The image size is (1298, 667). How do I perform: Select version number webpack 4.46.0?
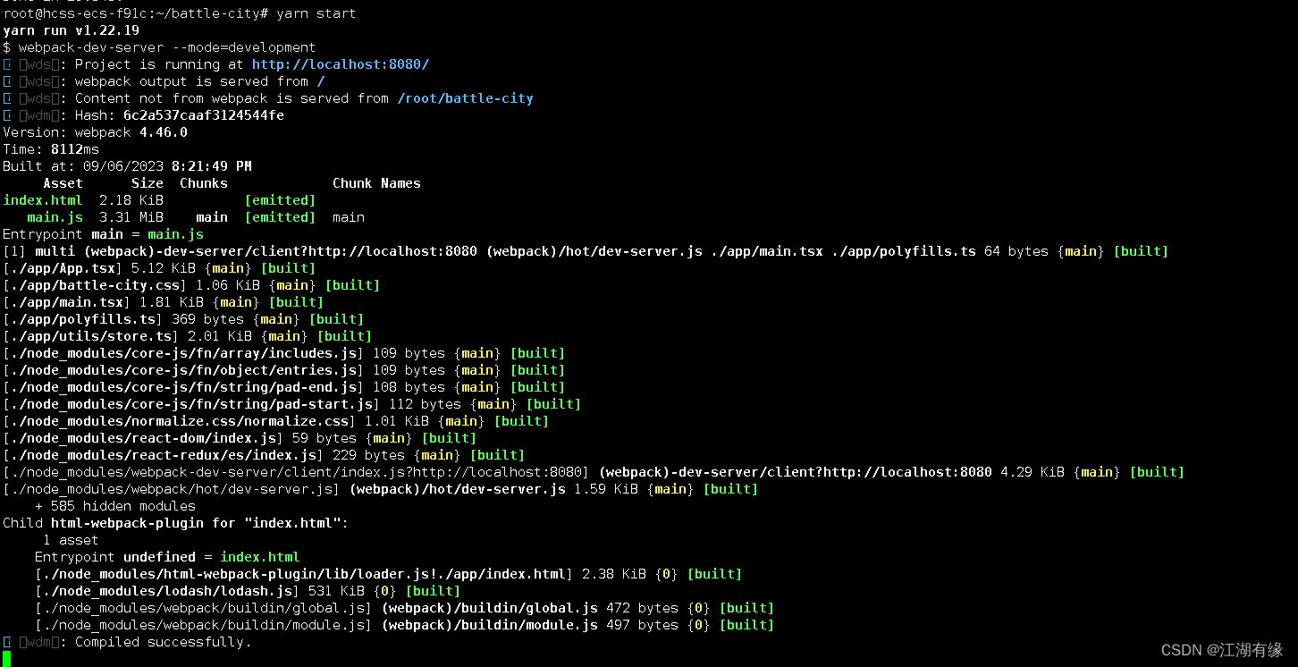click(131, 132)
